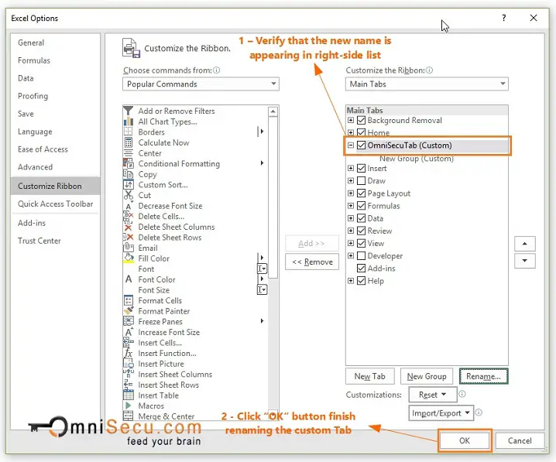Click the Format Painter brush icon

[x=128, y=311]
